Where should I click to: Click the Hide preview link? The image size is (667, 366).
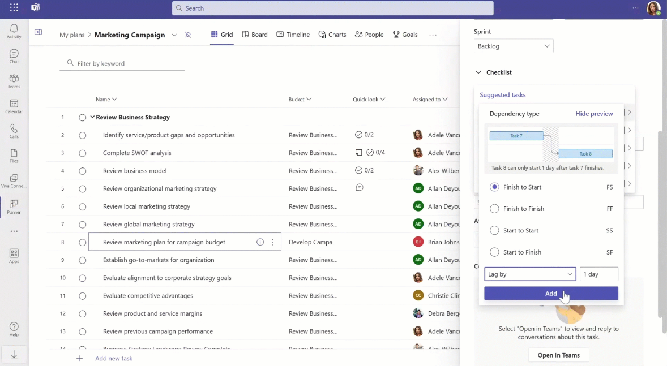coord(594,114)
